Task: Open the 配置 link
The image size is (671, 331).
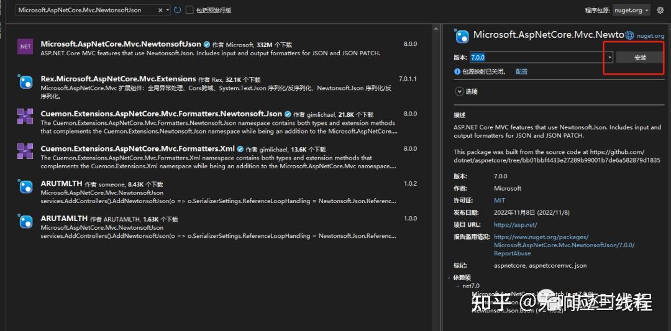Action: tap(522, 71)
